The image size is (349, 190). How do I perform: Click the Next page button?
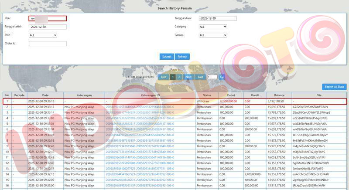(188, 77)
